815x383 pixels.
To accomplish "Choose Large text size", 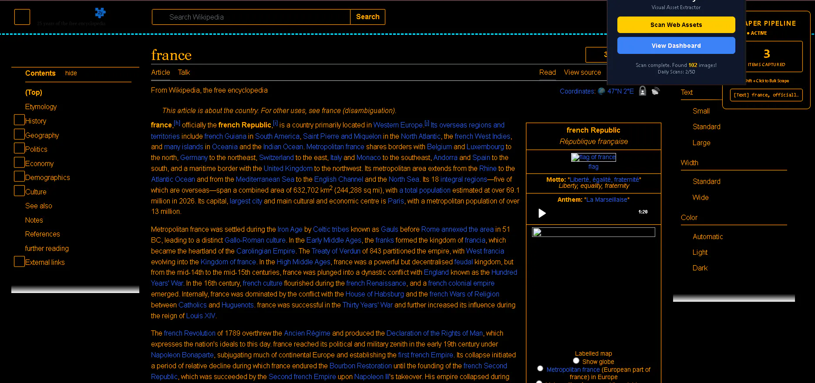I will pyautogui.click(x=701, y=143).
